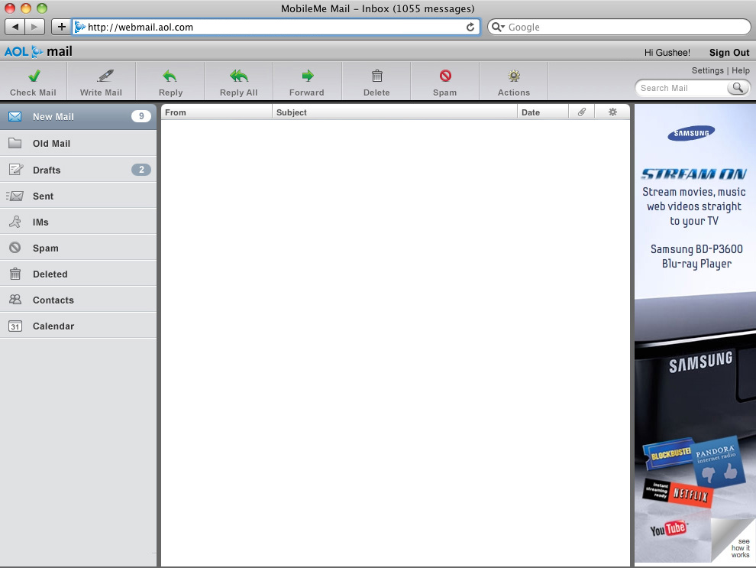Click the Reply arrow icon

(170, 76)
